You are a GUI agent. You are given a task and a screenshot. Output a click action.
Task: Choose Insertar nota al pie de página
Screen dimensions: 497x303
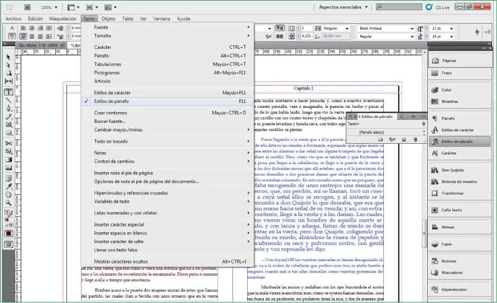(x=123, y=173)
